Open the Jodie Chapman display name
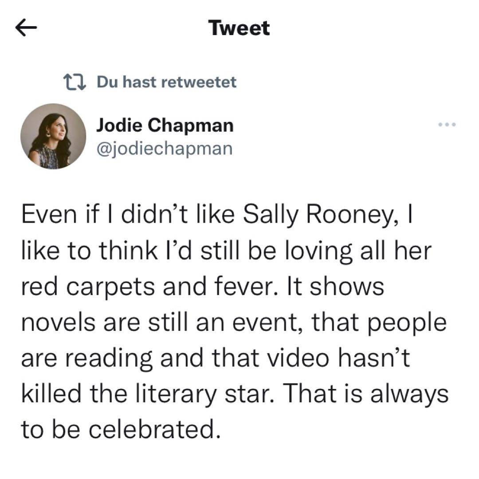The width and height of the screenshot is (479, 479). (x=165, y=126)
